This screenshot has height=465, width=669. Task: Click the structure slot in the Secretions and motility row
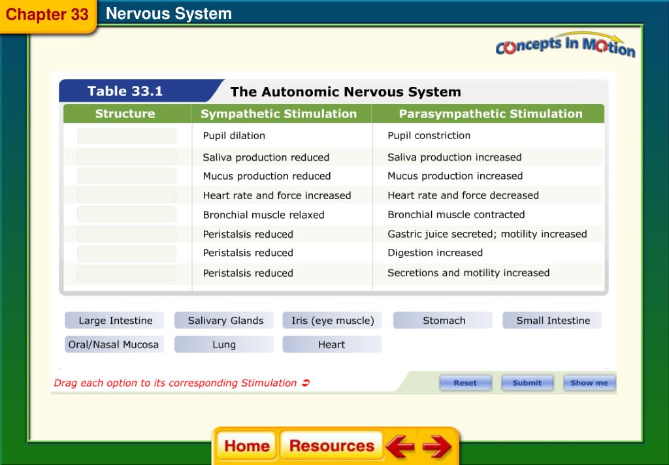pos(127,274)
